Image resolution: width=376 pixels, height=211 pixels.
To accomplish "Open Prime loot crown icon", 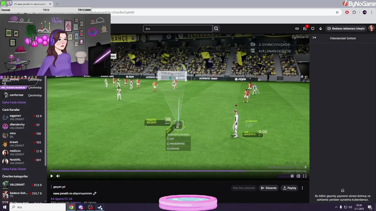I will pos(297,28).
